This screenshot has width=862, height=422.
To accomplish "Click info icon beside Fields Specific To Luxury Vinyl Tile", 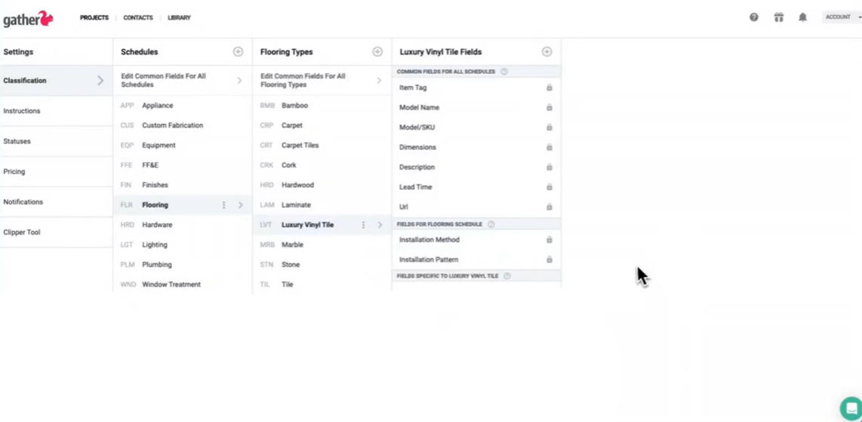I will [507, 276].
